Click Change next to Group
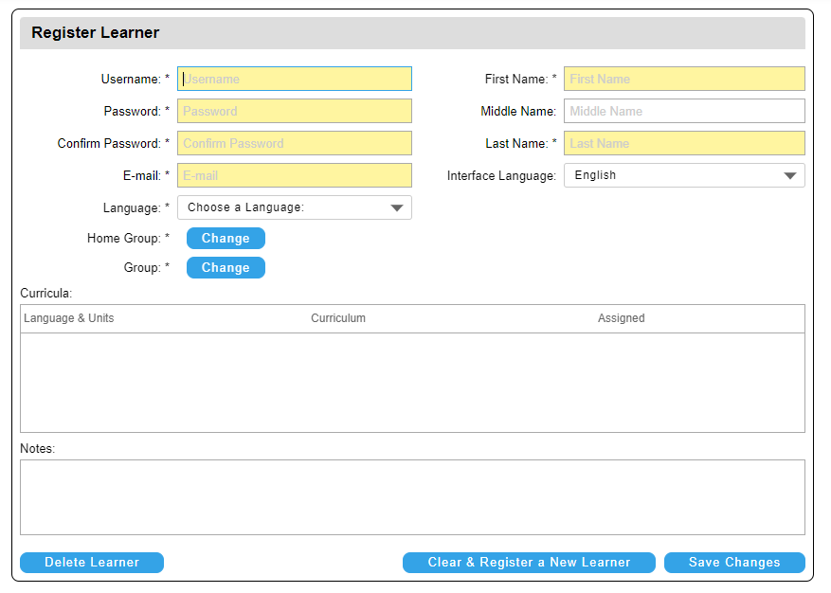 (226, 268)
